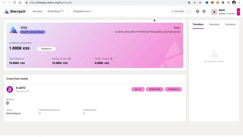
Task: Click the Main account address string
Action: pos(148,32)
